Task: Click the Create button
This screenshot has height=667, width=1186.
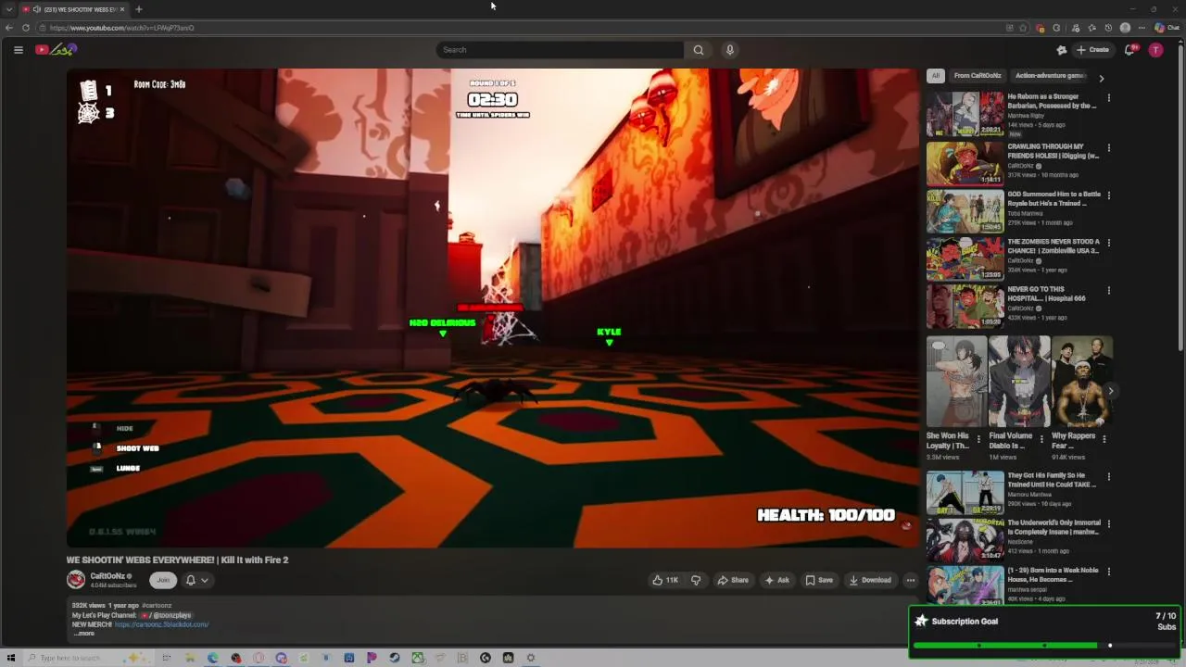Action: point(1092,50)
